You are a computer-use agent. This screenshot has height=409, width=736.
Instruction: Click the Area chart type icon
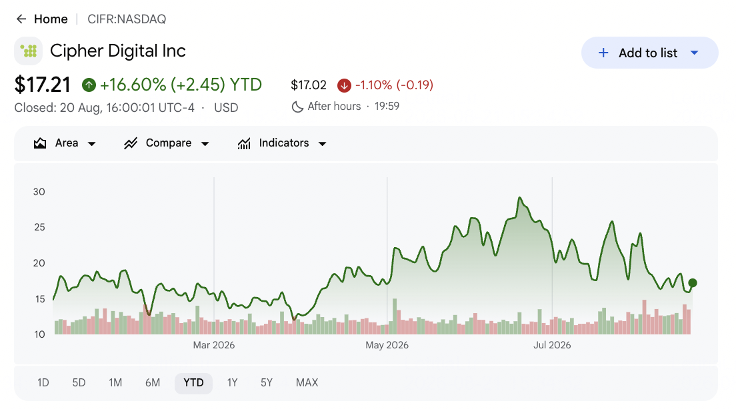(40, 143)
